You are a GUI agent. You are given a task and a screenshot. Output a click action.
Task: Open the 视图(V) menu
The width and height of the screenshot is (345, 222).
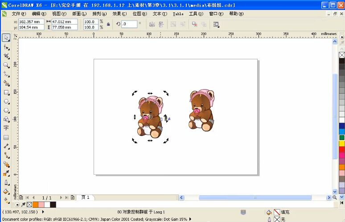point(59,14)
